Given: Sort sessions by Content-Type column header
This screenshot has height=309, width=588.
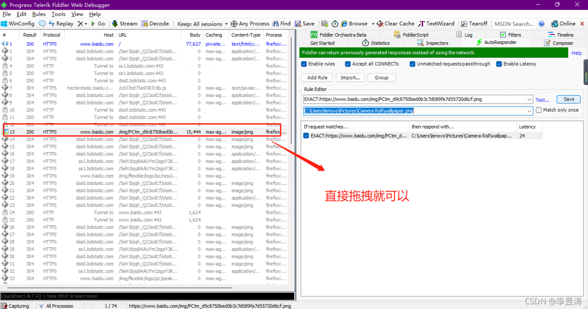Looking at the screenshot, I should 246,35.
